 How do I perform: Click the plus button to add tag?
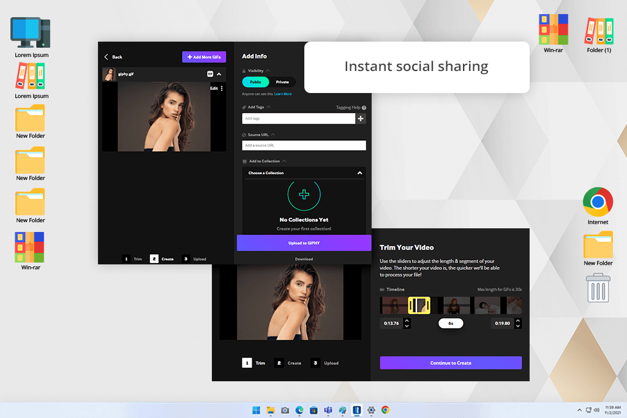(361, 119)
